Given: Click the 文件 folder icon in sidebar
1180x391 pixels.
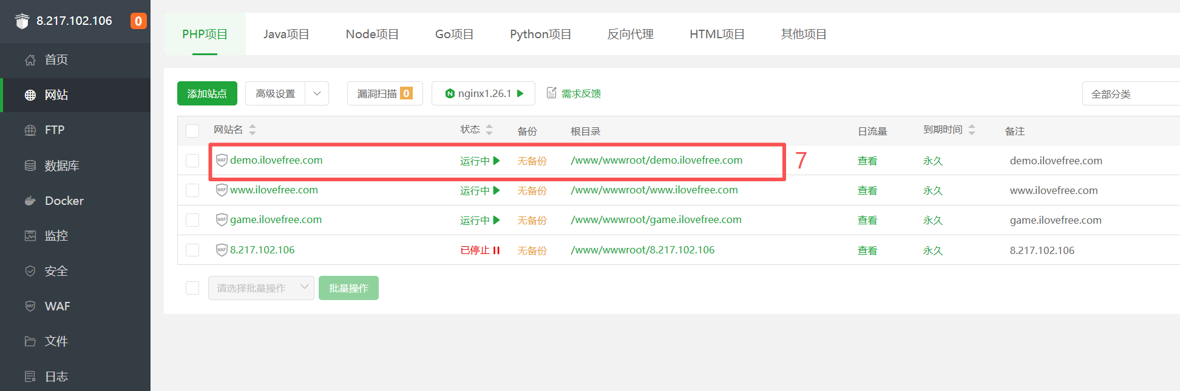Looking at the screenshot, I should point(30,341).
